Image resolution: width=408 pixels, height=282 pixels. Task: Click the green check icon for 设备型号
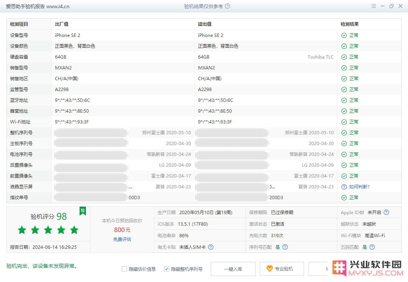(x=344, y=35)
